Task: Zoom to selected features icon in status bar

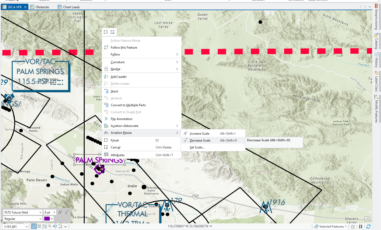Action: tap(316, 227)
